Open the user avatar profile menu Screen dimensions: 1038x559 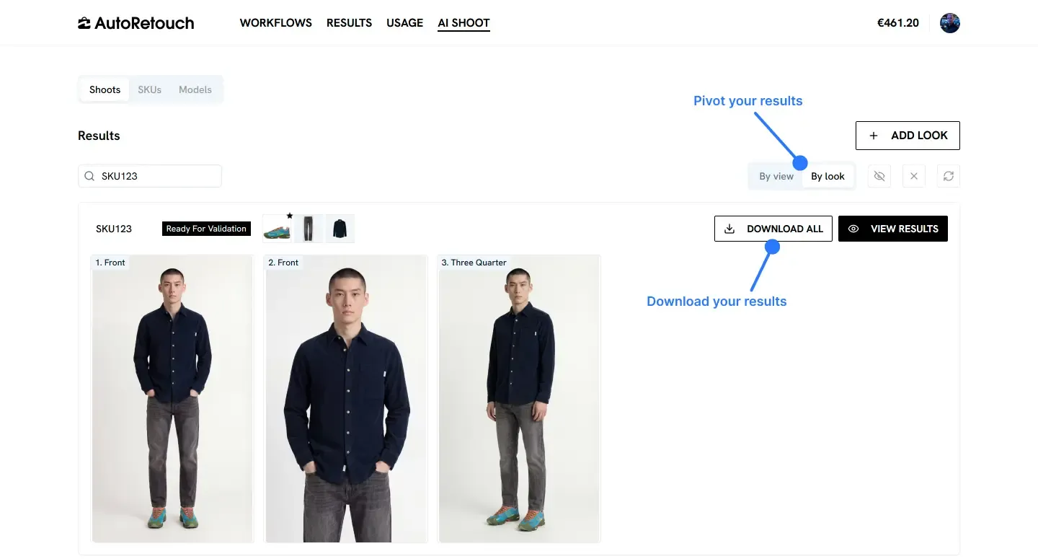pos(950,23)
